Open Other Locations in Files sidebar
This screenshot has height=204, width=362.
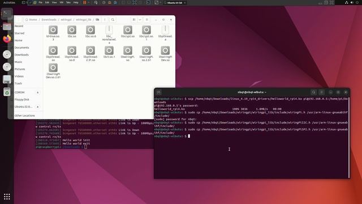[x=24, y=116]
